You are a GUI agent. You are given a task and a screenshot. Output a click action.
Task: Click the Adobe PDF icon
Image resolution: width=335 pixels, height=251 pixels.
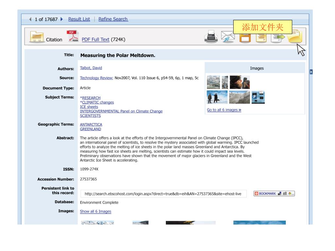coord(73,36)
